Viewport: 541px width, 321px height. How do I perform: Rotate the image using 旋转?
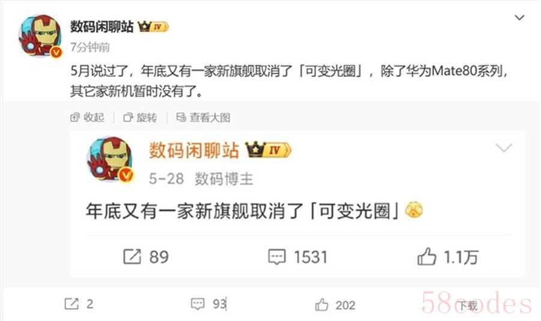pos(140,118)
